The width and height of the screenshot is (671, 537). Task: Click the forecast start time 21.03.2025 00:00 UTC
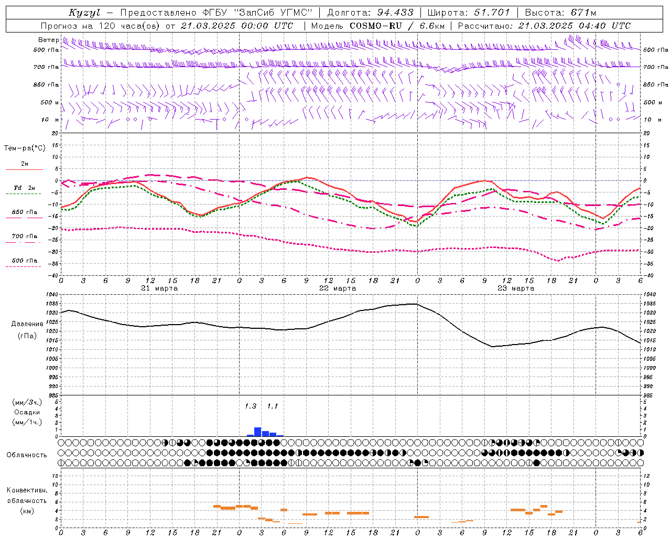(237, 26)
